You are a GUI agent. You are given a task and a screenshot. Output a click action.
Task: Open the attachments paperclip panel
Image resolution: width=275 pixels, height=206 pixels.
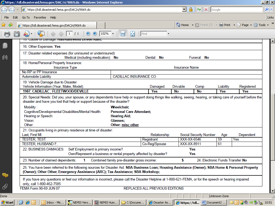click(x=5, y=186)
